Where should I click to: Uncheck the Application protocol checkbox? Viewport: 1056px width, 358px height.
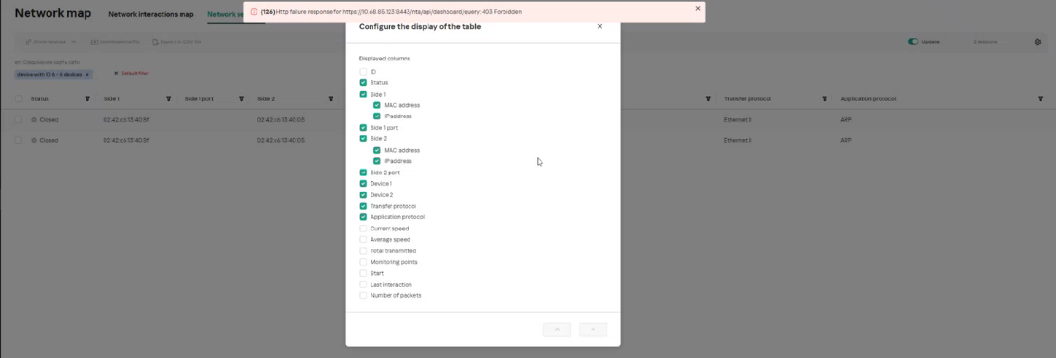click(363, 218)
